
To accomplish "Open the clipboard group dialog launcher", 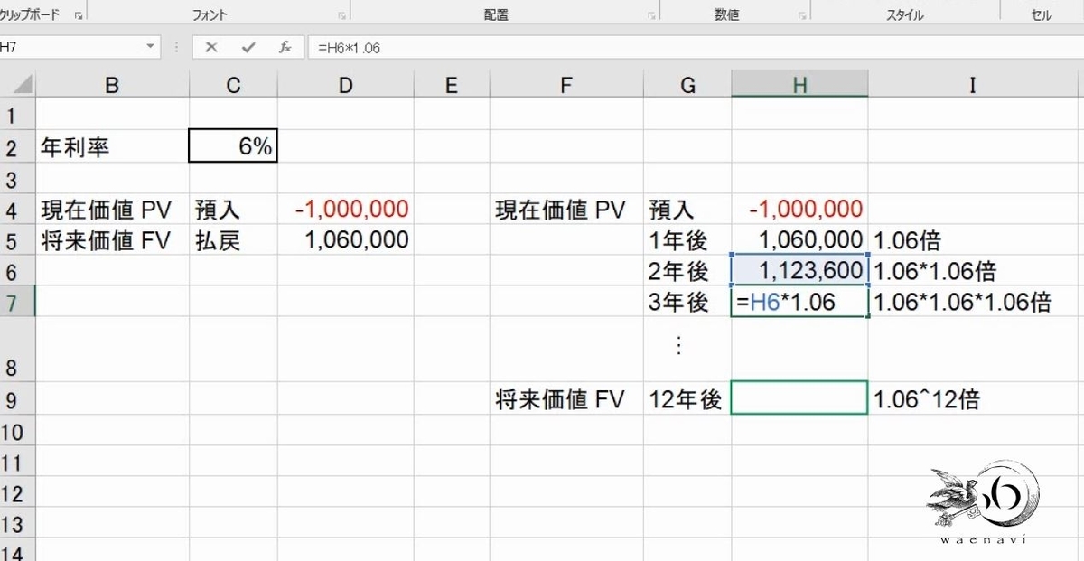I will click(79, 15).
